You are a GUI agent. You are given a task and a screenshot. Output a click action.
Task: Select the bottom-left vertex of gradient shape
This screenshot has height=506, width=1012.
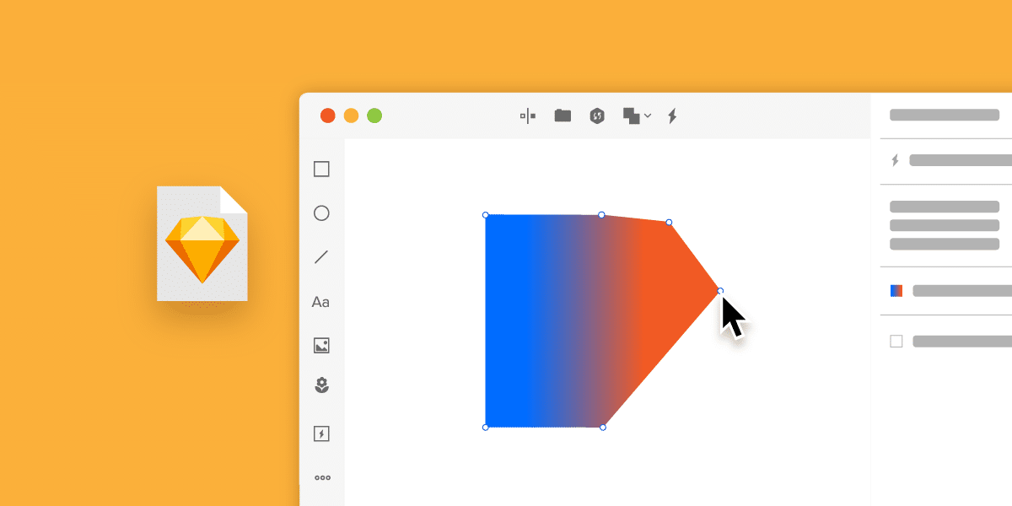[486, 428]
